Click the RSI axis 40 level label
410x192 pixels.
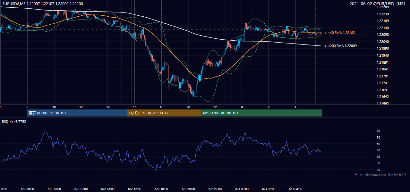click(x=379, y=156)
